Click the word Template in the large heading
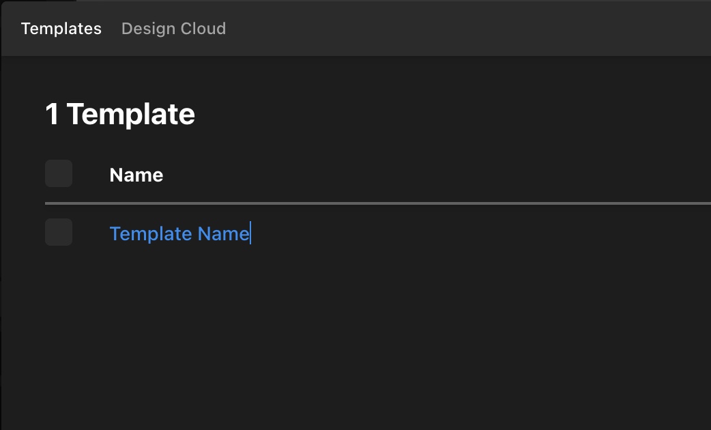711x430 pixels. coord(131,114)
